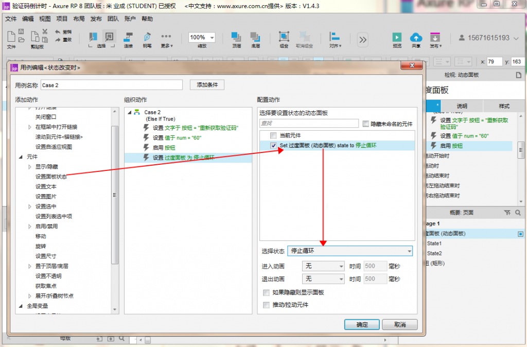527x347 pixels.
Task: Check the 当前元件 checkbox
Action: click(273, 135)
